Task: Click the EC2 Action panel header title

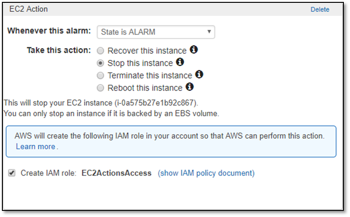Action: [x=28, y=9]
